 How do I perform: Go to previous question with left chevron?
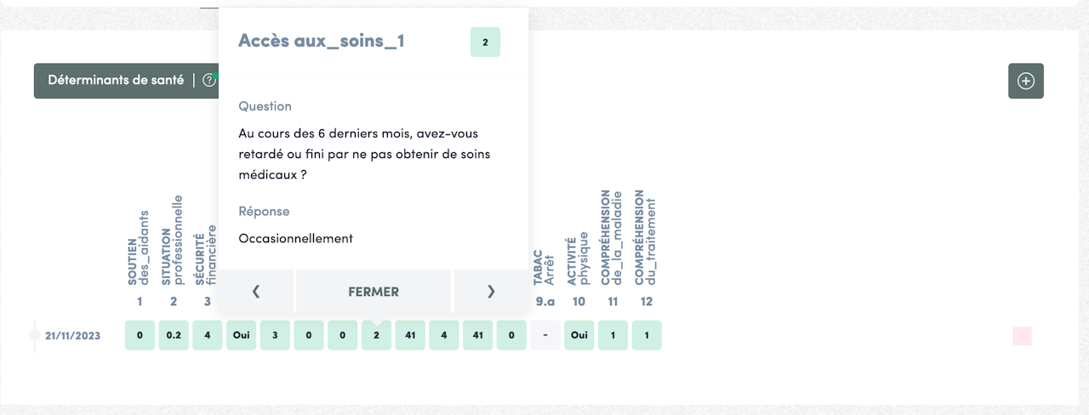pyautogui.click(x=256, y=292)
